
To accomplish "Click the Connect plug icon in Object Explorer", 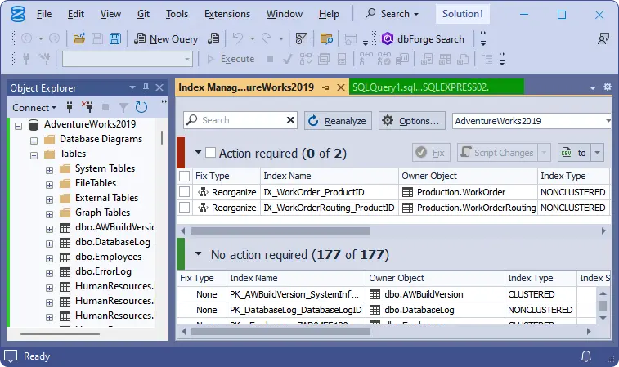I will point(70,107).
